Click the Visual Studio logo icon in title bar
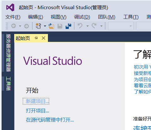Screen dimensions: 151x130 [10, 8]
